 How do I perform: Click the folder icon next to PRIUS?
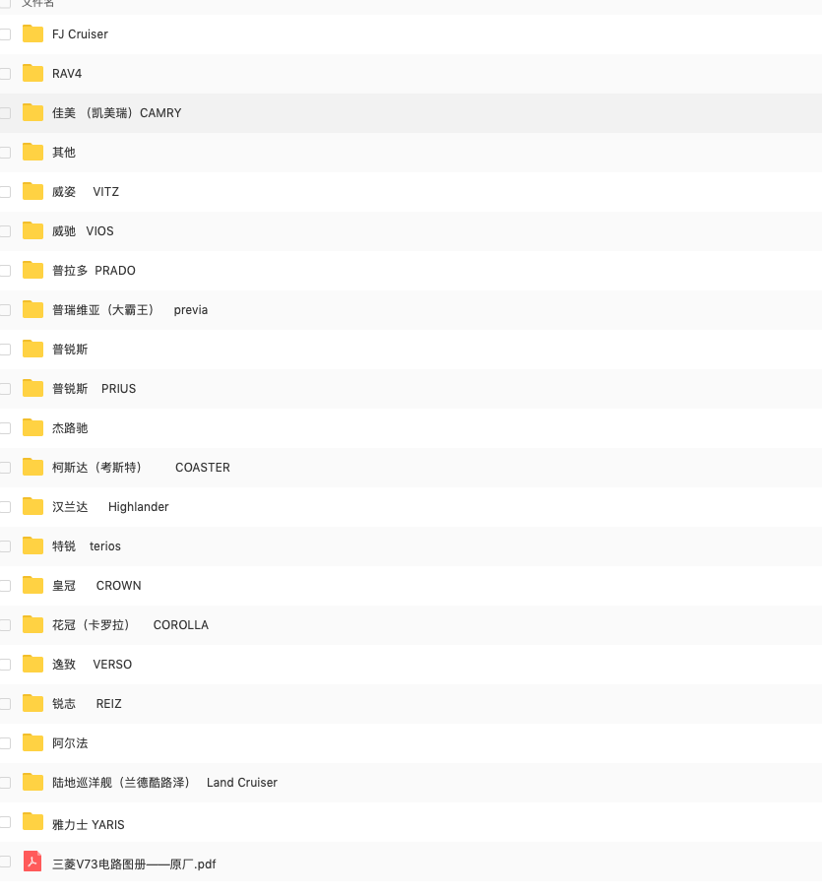click(x=32, y=389)
